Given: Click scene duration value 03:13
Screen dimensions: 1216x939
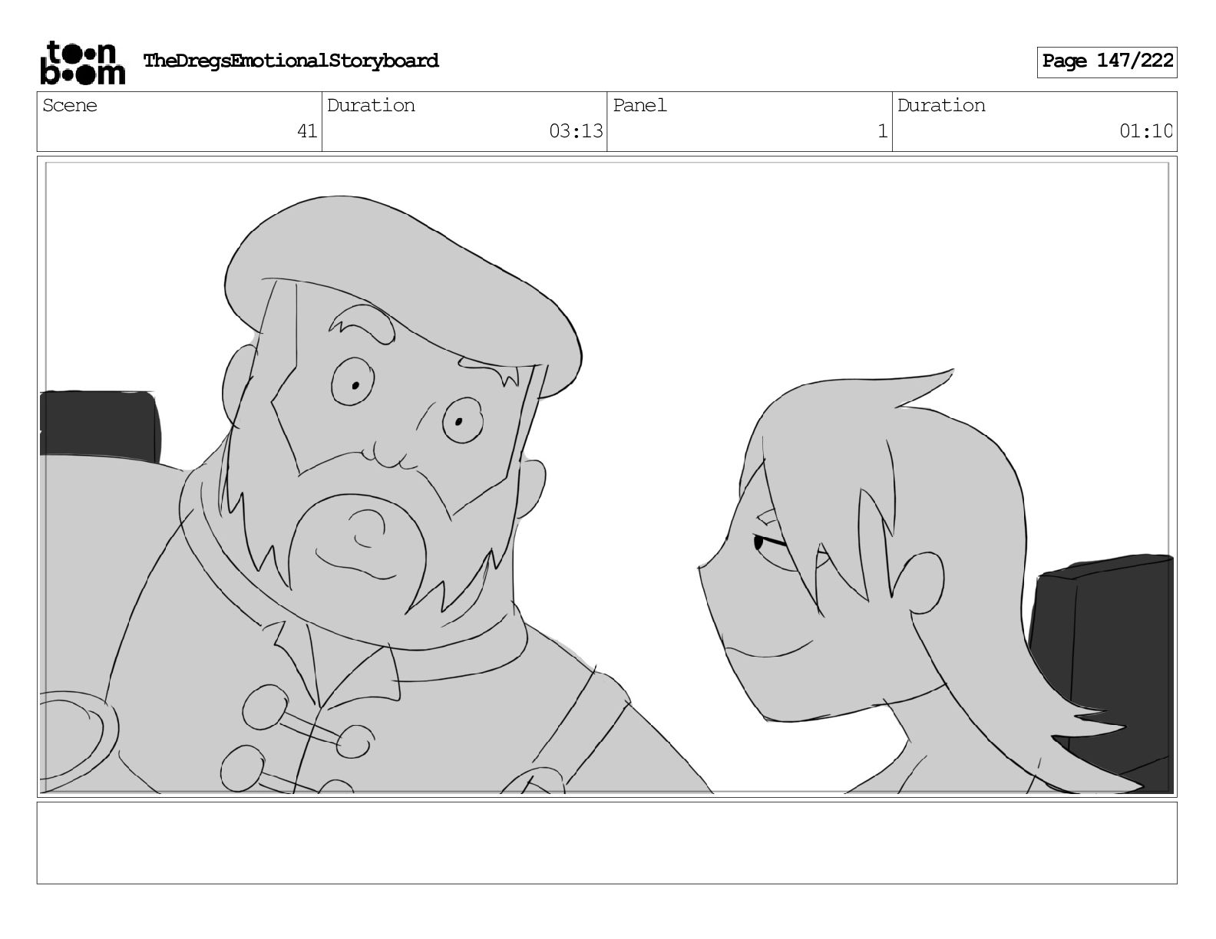Looking at the screenshot, I should point(576,131).
